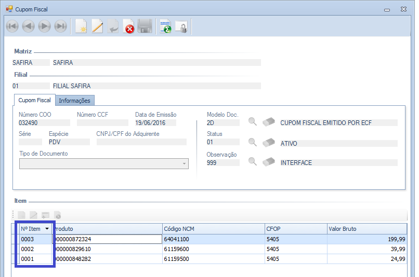419x277 pixels.
Task: Click the Save floppy disk icon
Action: tap(145, 26)
